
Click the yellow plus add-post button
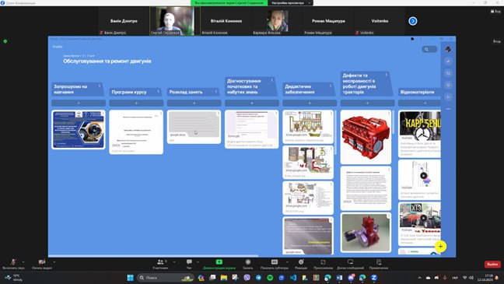pyautogui.click(x=440, y=247)
